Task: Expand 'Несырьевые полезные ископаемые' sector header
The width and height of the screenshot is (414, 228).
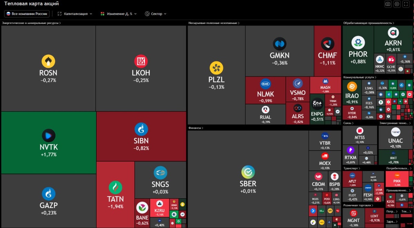Action: pos(214,23)
